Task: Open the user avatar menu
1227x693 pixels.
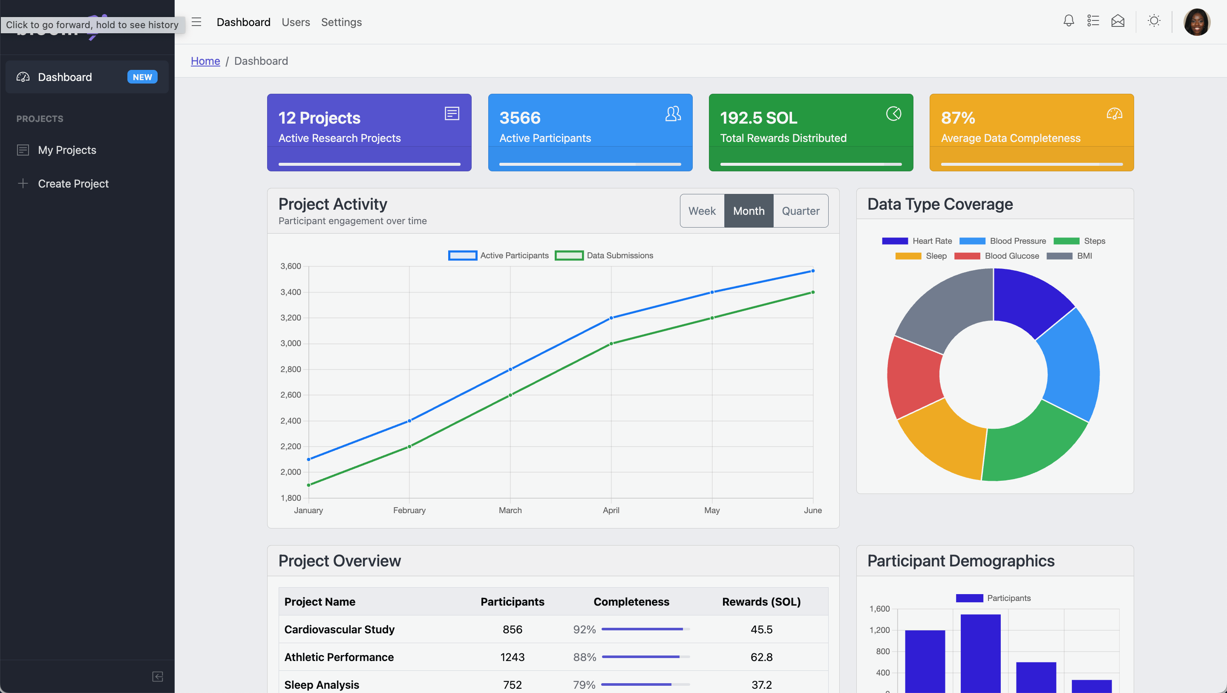Action: 1196,22
